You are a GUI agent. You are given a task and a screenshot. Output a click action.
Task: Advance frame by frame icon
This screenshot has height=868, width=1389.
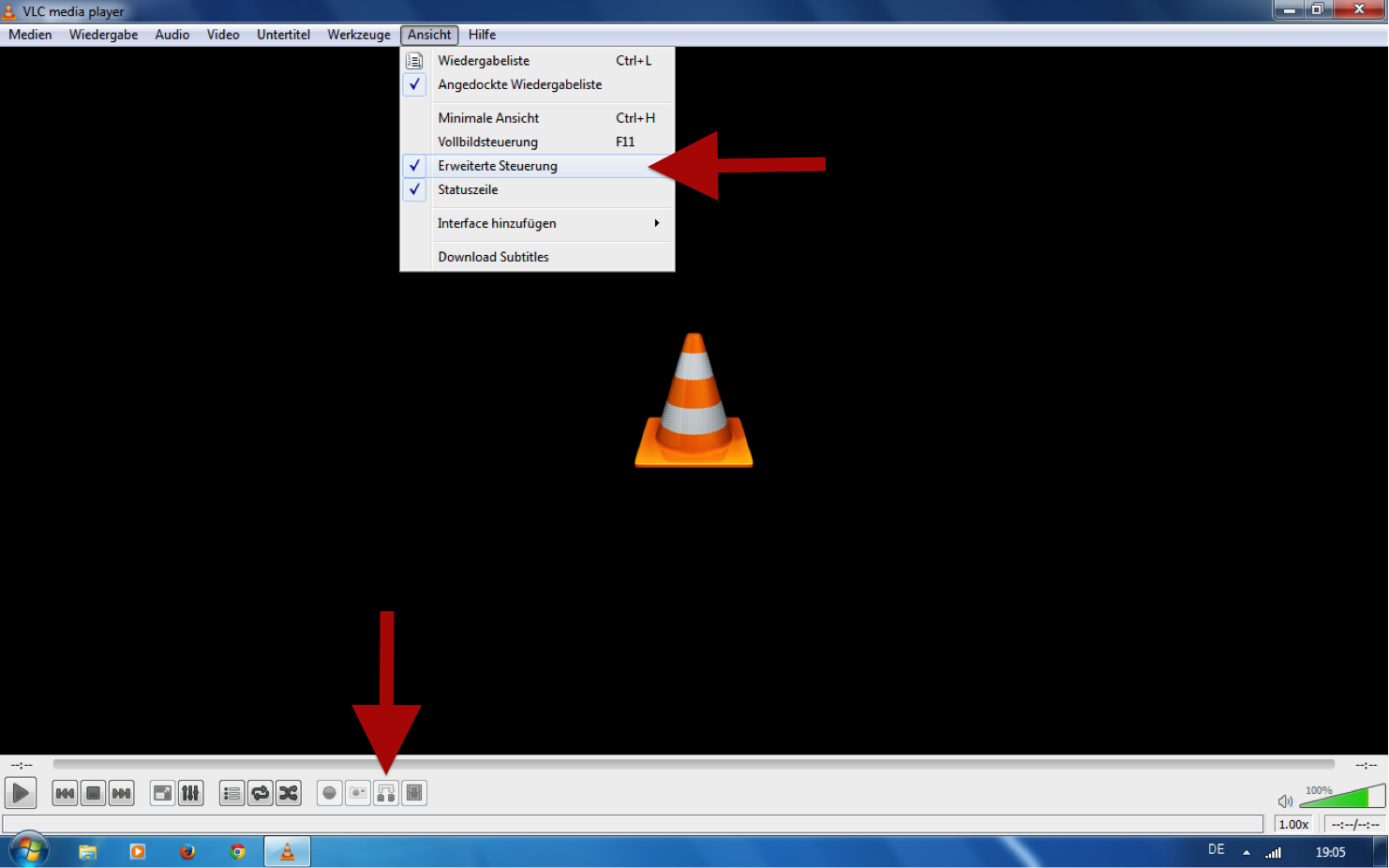[414, 793]
